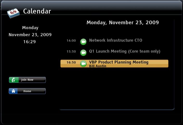Click the Calendar title text
183x125 pixels.
point(37,11)
